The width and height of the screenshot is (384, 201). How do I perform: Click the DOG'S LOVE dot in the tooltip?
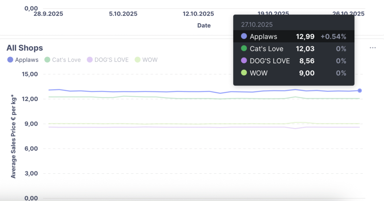point(244,61)
